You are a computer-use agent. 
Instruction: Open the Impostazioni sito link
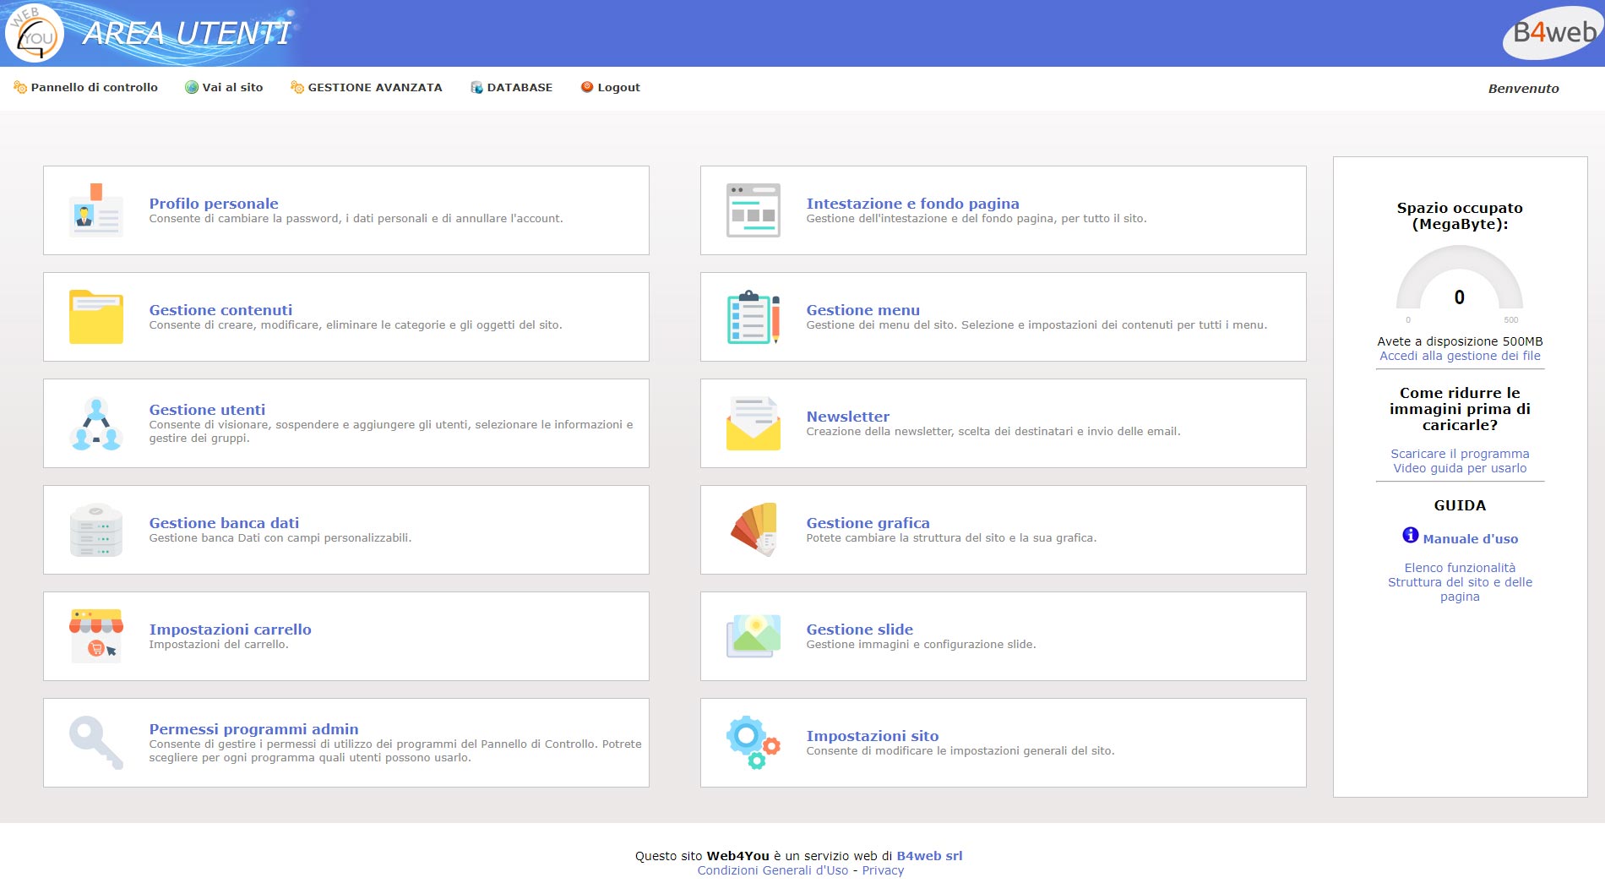(x=872, y=736)
